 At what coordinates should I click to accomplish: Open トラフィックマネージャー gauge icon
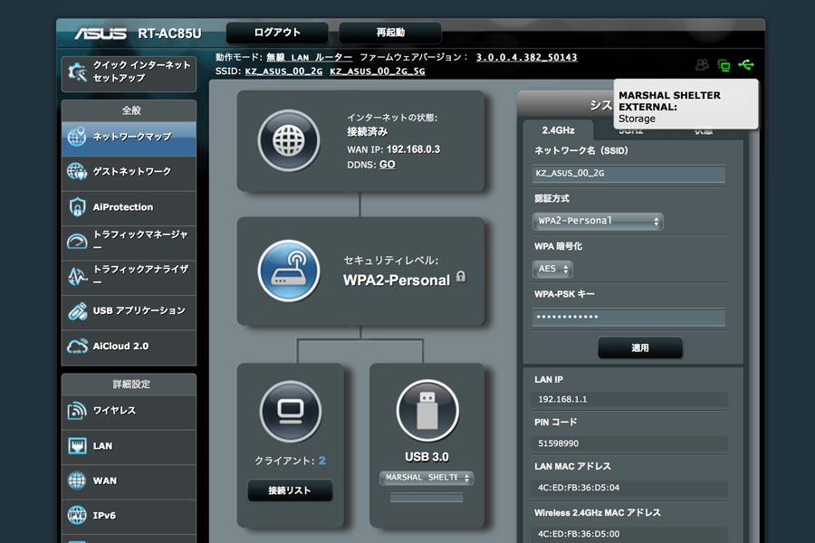click(x=77, y=242)
